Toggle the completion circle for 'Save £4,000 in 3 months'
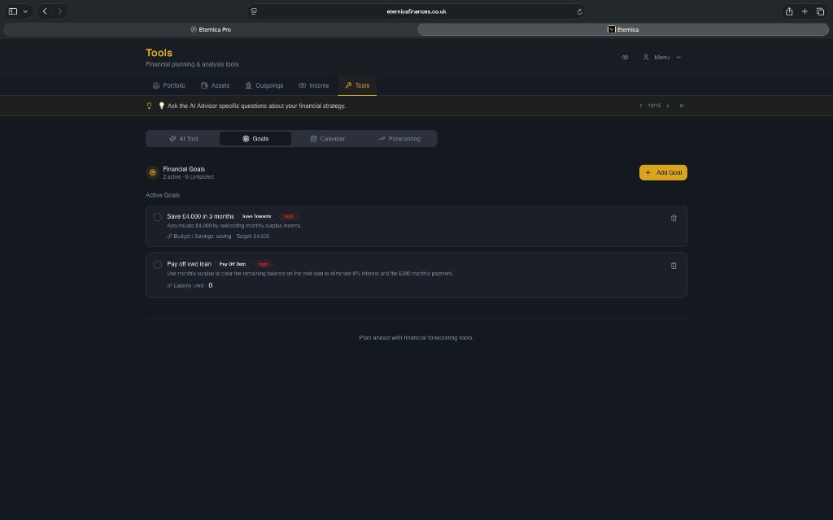The width and height of the screenshot is (833, 520). 157,217
